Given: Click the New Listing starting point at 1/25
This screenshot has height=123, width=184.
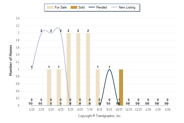Looking at the screenshot, I should coord(32,69).
